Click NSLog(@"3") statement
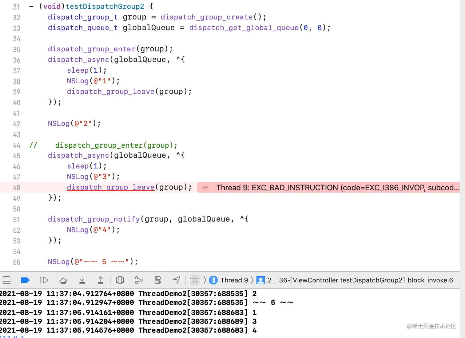Viewport: 465px width, 338px height. click(x=93, y=177)
